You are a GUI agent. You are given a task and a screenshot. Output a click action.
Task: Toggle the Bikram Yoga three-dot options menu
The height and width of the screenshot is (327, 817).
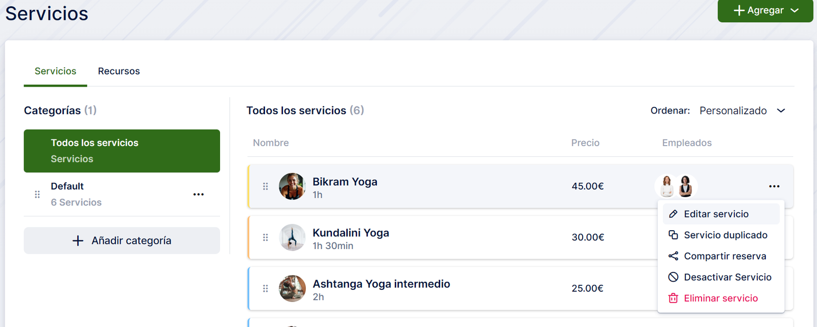tap(774, 186)
